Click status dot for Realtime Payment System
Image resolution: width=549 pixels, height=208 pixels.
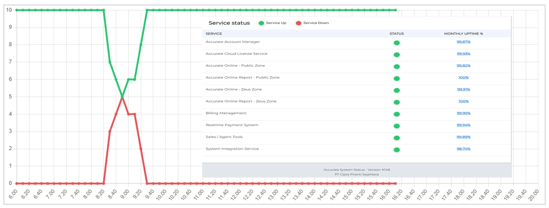coord(396,126)
